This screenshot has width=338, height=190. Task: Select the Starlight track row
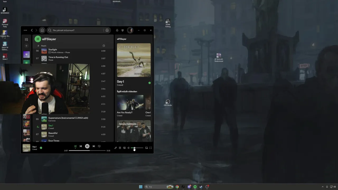pyautogui.click(x=73, y=51)
